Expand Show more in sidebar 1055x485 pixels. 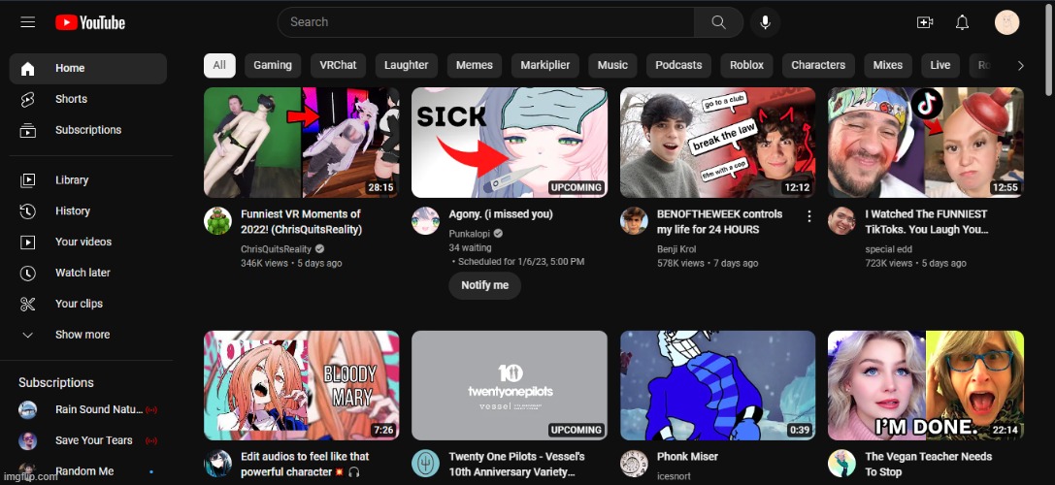(x=82, y=335)
